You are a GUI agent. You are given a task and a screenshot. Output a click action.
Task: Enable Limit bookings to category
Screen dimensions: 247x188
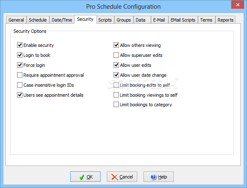click(x=116, y=105)
